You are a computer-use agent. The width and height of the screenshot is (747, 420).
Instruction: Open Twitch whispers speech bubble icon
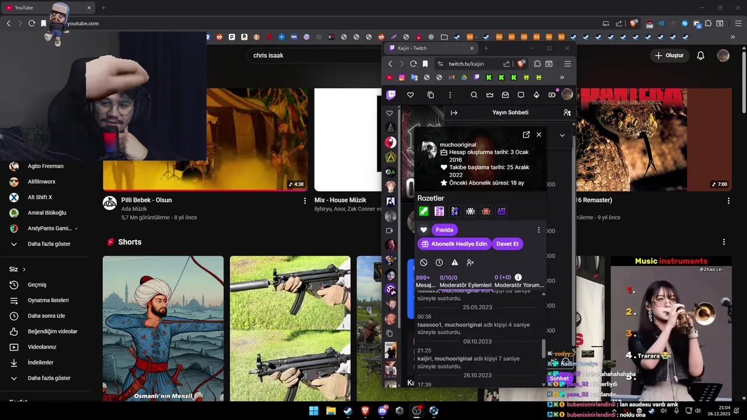click(521, 95)
